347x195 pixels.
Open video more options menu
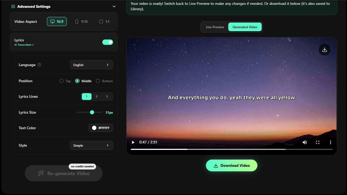(330, 142)
